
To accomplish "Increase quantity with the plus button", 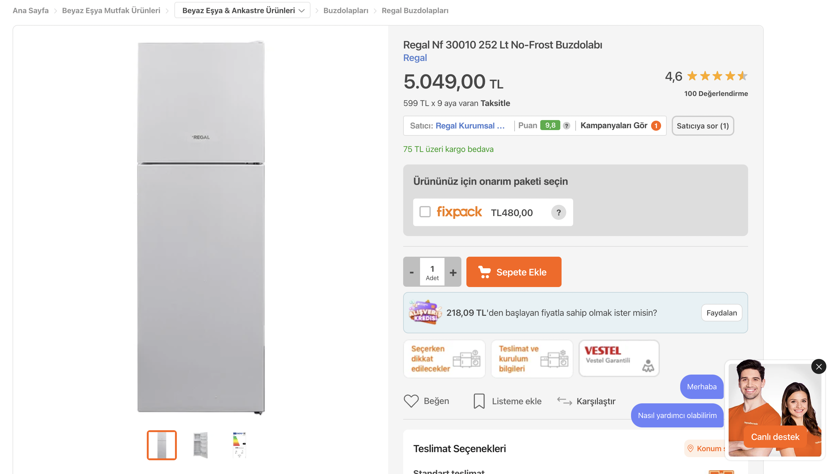I will point(453,272).
